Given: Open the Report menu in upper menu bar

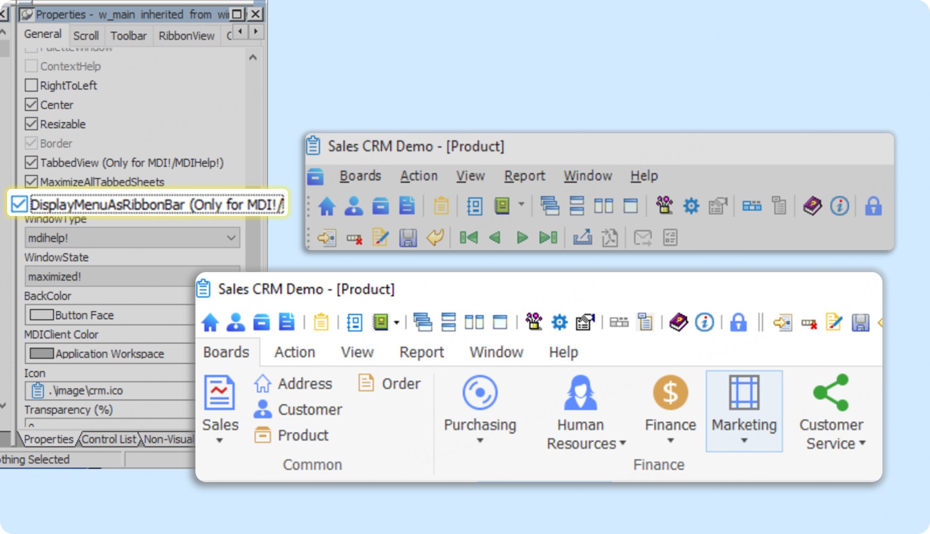Looking at the screenshot, I should (x=524, y=176).
